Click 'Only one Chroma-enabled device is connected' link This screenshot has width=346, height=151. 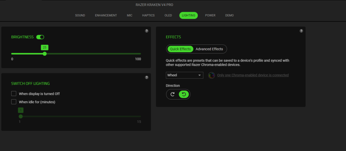[253, 75]
